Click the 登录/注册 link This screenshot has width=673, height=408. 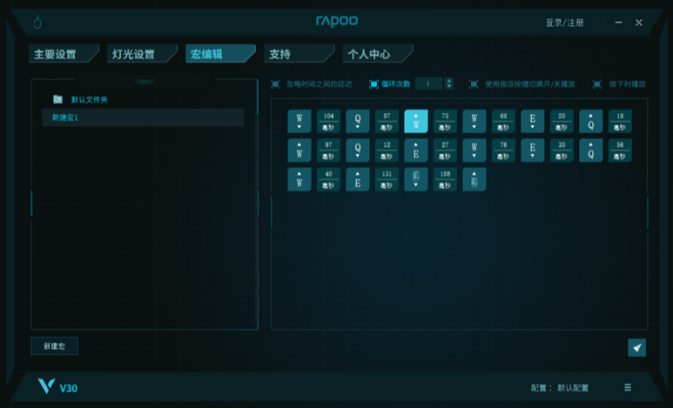pos(566,22)
